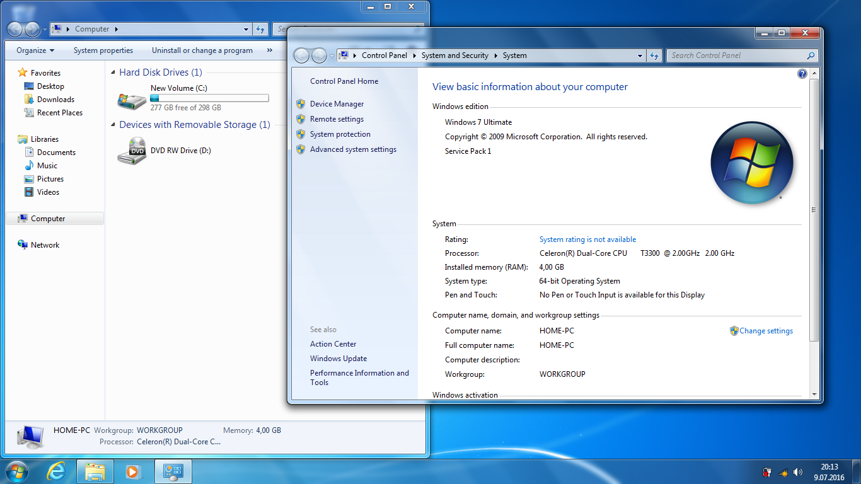Select Favorites in Explorer navigation pane
This screenshot has height=484, width=861.
45,73
